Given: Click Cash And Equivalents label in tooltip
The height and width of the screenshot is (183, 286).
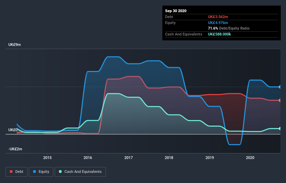Looking at the screenshot, I should pyautogui.click(x=184, y=34).
